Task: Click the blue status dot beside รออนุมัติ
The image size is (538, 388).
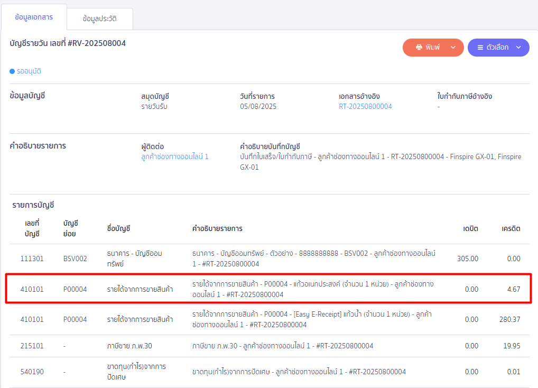Action: [x=12, y=71]
